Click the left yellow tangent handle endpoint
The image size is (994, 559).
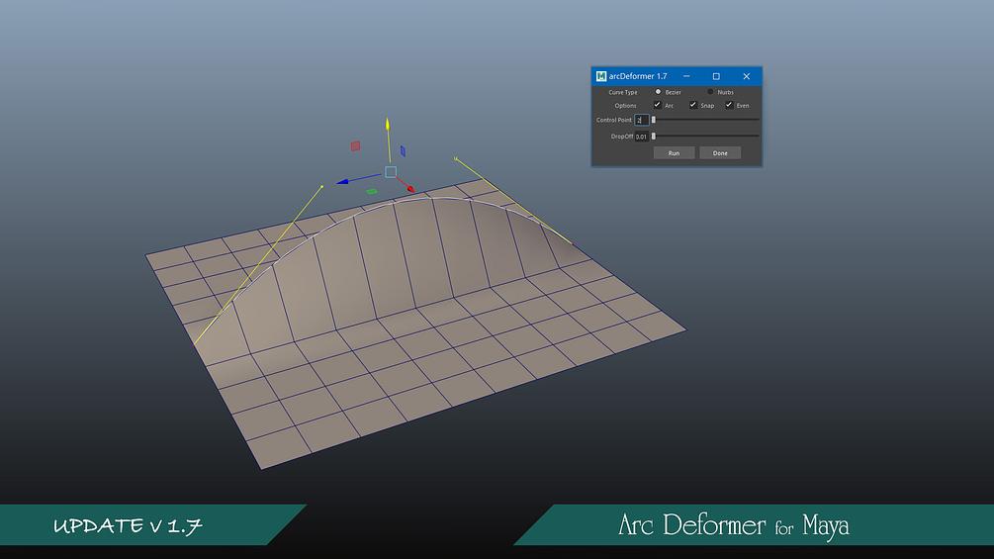[322, 186]
